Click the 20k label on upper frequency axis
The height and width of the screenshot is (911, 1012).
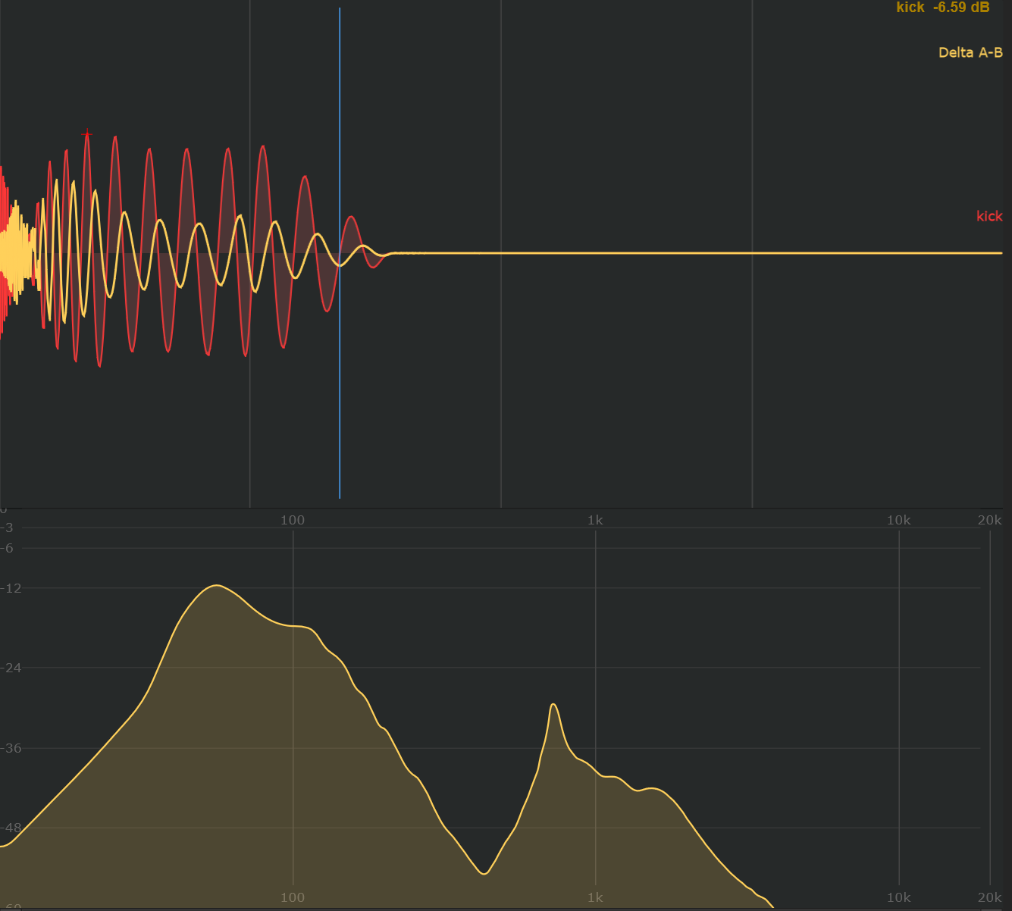pyautogui.click(x=990, y=520)
